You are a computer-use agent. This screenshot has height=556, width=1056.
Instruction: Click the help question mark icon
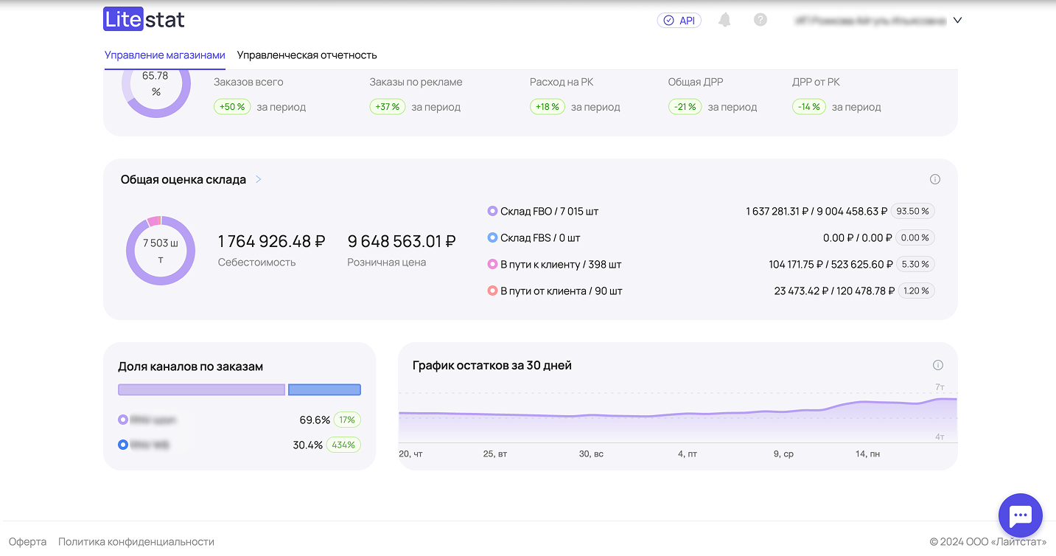point(760,20)
